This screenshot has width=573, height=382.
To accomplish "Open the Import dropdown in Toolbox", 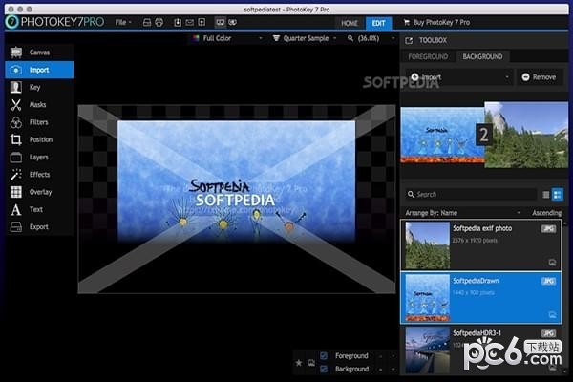I will pos(459,77).
